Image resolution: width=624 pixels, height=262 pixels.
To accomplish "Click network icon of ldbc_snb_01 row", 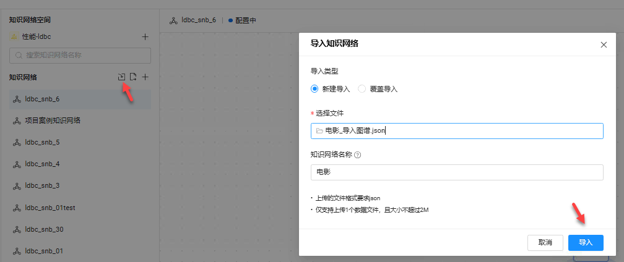I will [x=17, y=251].
